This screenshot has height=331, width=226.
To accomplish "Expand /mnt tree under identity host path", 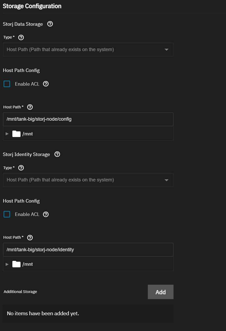I will tap(7, 264).
